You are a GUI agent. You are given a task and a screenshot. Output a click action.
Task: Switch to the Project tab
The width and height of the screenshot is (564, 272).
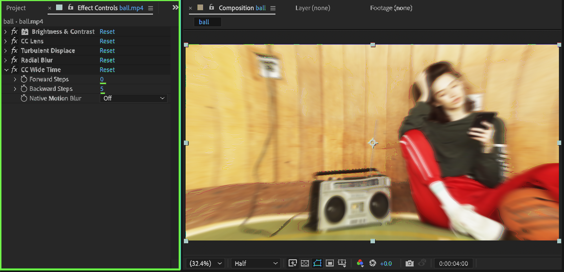tap(16, 8)
